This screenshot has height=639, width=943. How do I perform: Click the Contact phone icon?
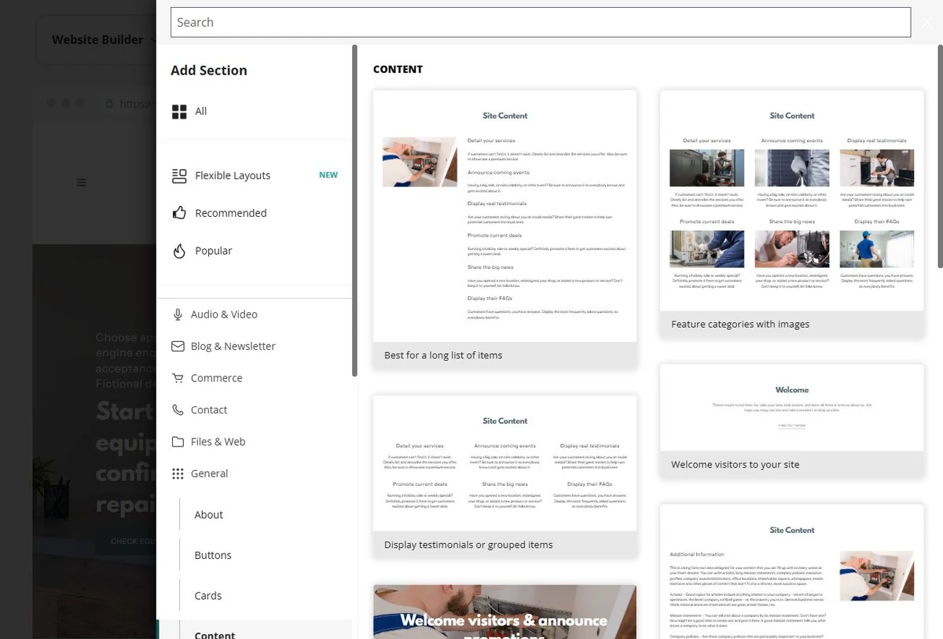point(178,409)
